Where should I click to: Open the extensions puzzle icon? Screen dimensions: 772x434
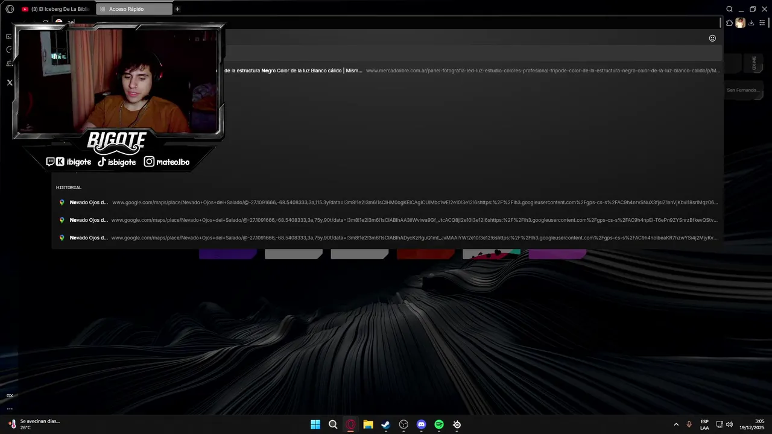pos(729,23)
